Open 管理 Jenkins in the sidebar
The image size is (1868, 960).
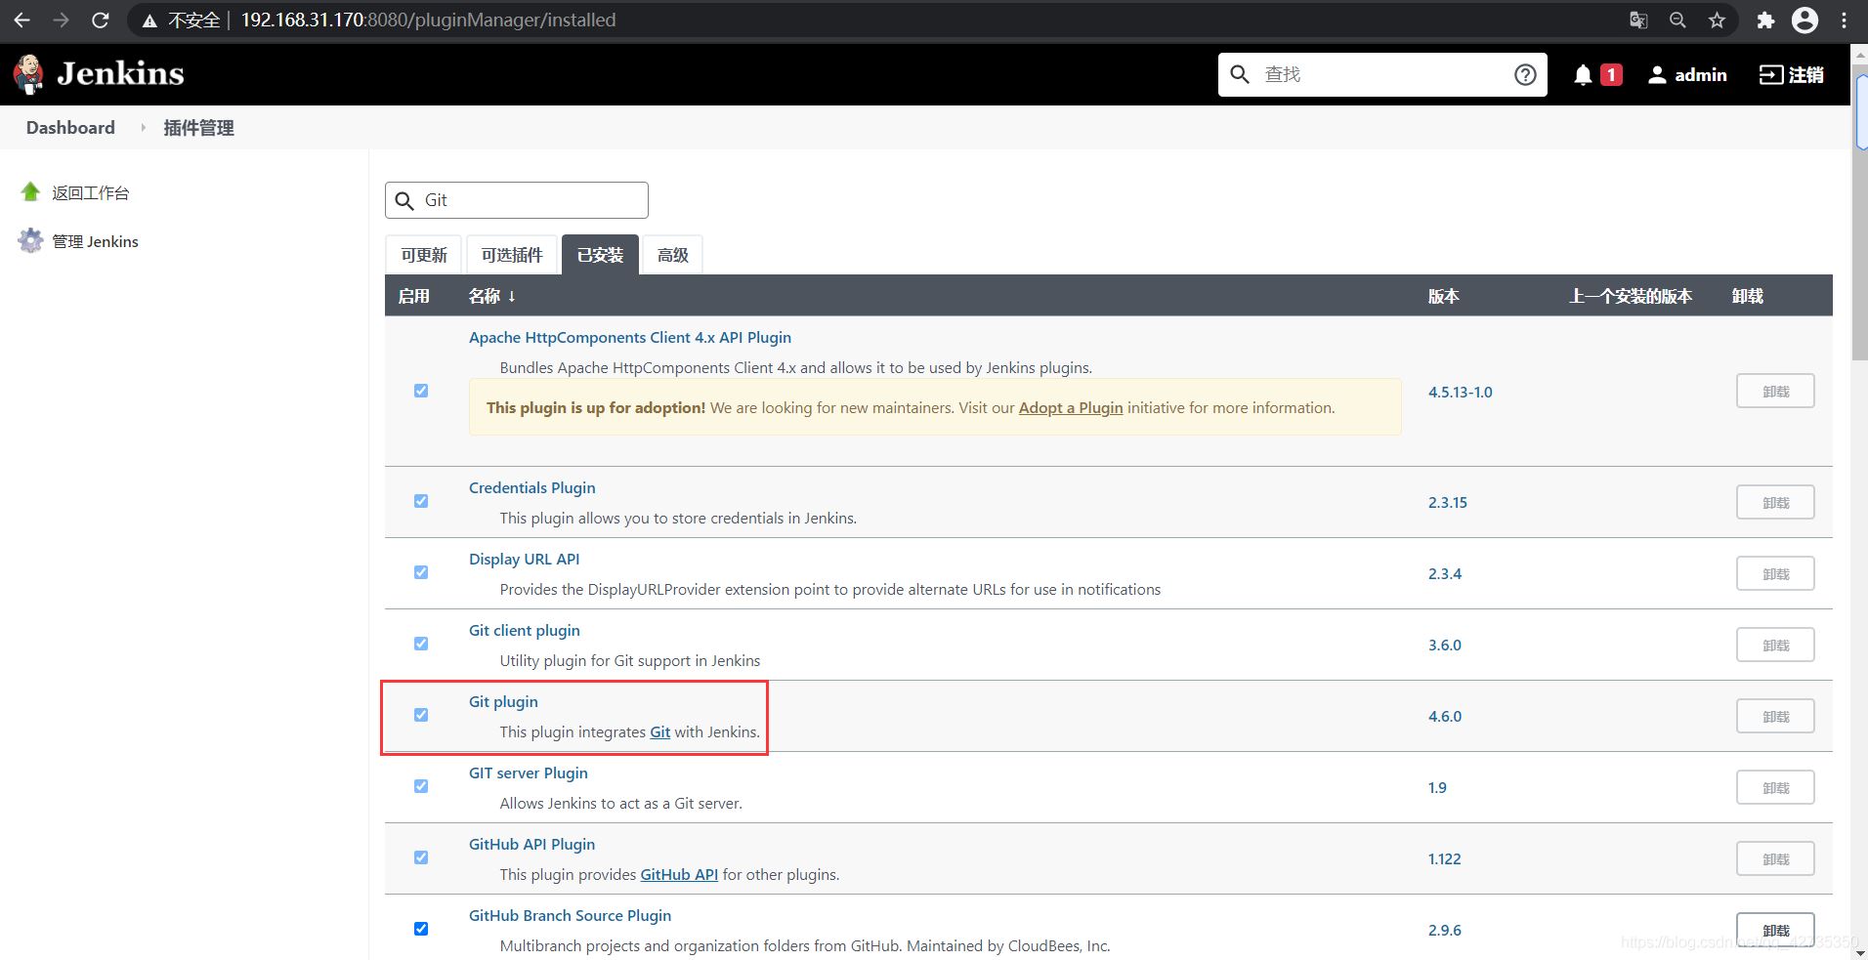coord(95,241)
